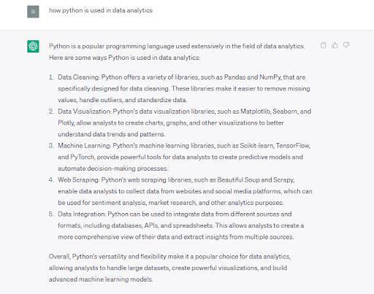Screen dimensions: 374x294
Task: Click 'TensorFlow' in the Machine Learning item
Action: 293,146
